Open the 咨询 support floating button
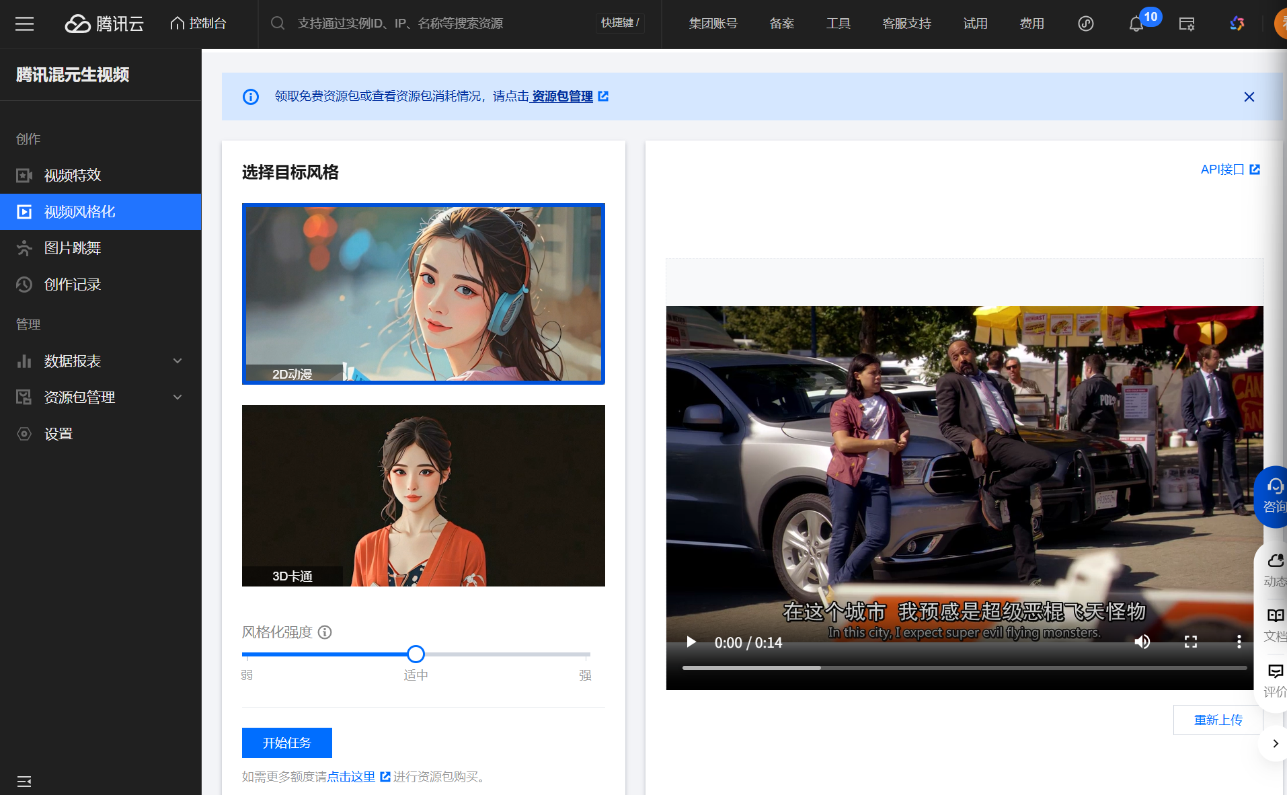Screen dimensions: 1287x795 (x=1273, y=496)
